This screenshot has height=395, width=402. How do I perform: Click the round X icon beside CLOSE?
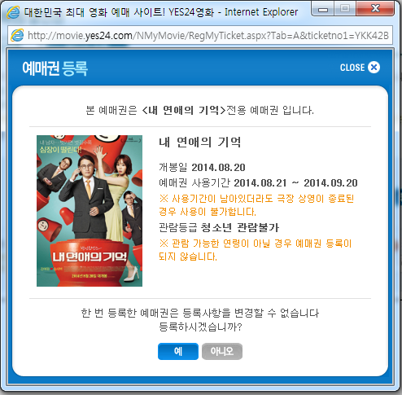[374, 68]
